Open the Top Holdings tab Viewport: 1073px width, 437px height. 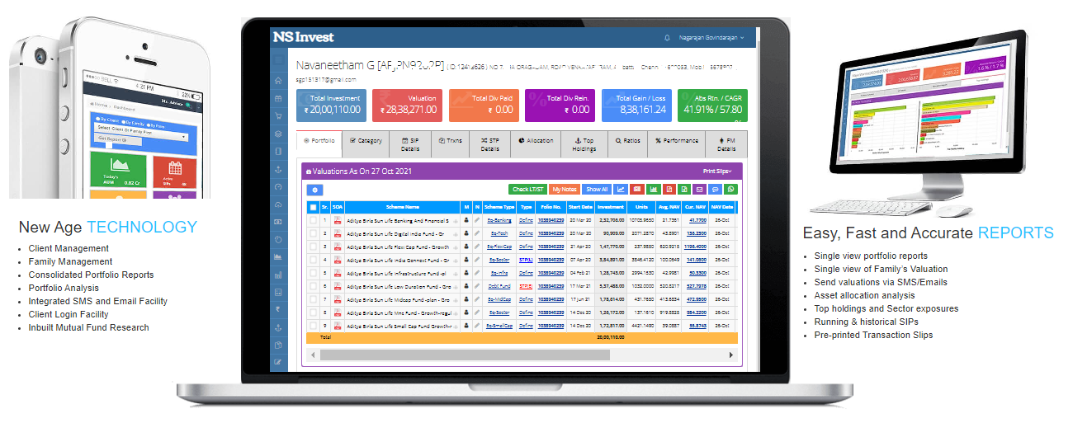point(584,144)
